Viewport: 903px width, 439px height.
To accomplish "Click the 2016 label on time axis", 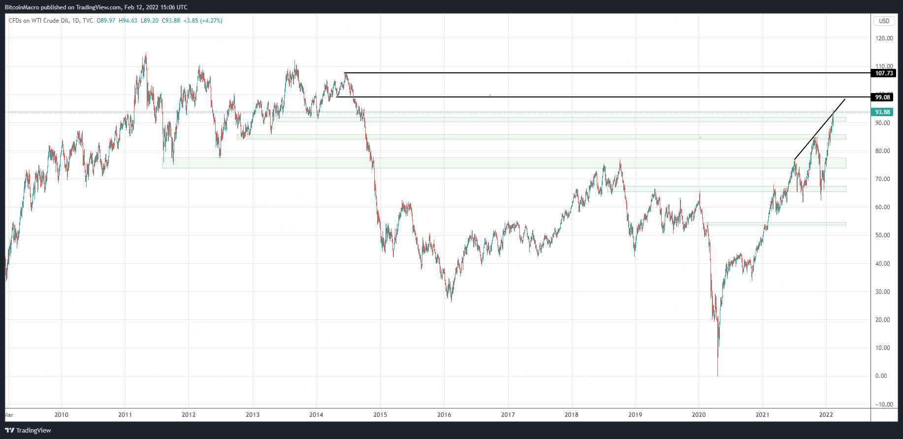I will coord(444,415).
